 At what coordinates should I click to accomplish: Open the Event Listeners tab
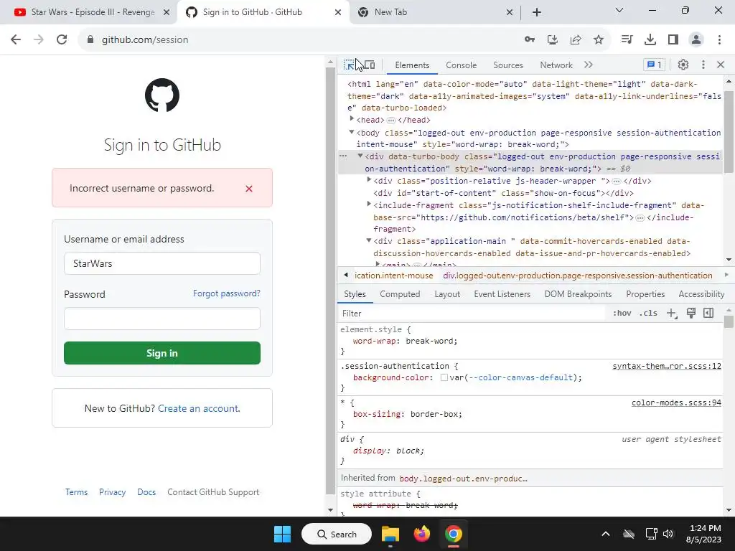502,294
